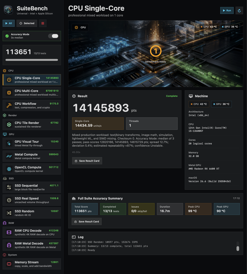247x274 pixels.
Task: Click the Machine panel monitor icon
Action: coord(191,96)
